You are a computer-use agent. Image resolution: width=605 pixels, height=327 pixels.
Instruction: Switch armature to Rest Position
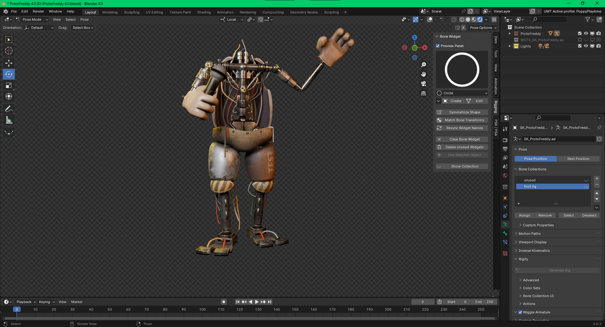click(x=578, y=159)
